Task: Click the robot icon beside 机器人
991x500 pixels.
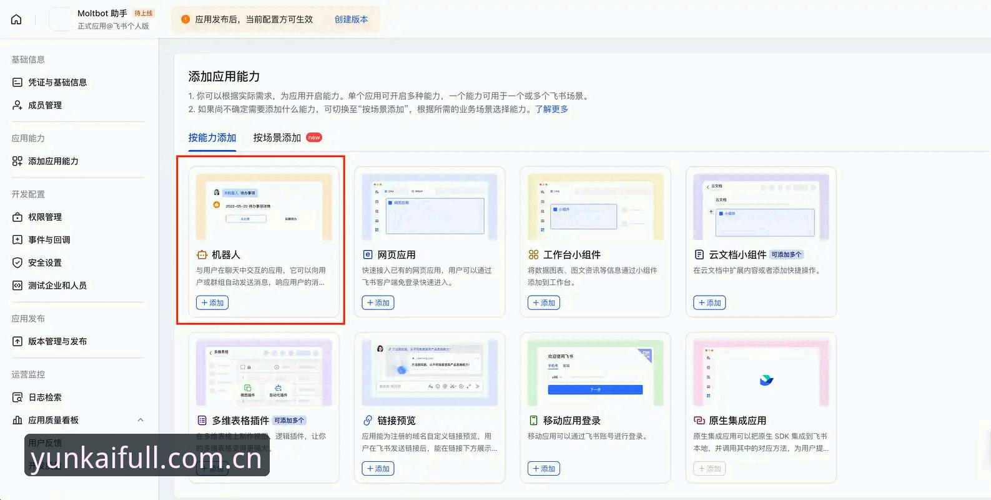Action: coord(202,255)
